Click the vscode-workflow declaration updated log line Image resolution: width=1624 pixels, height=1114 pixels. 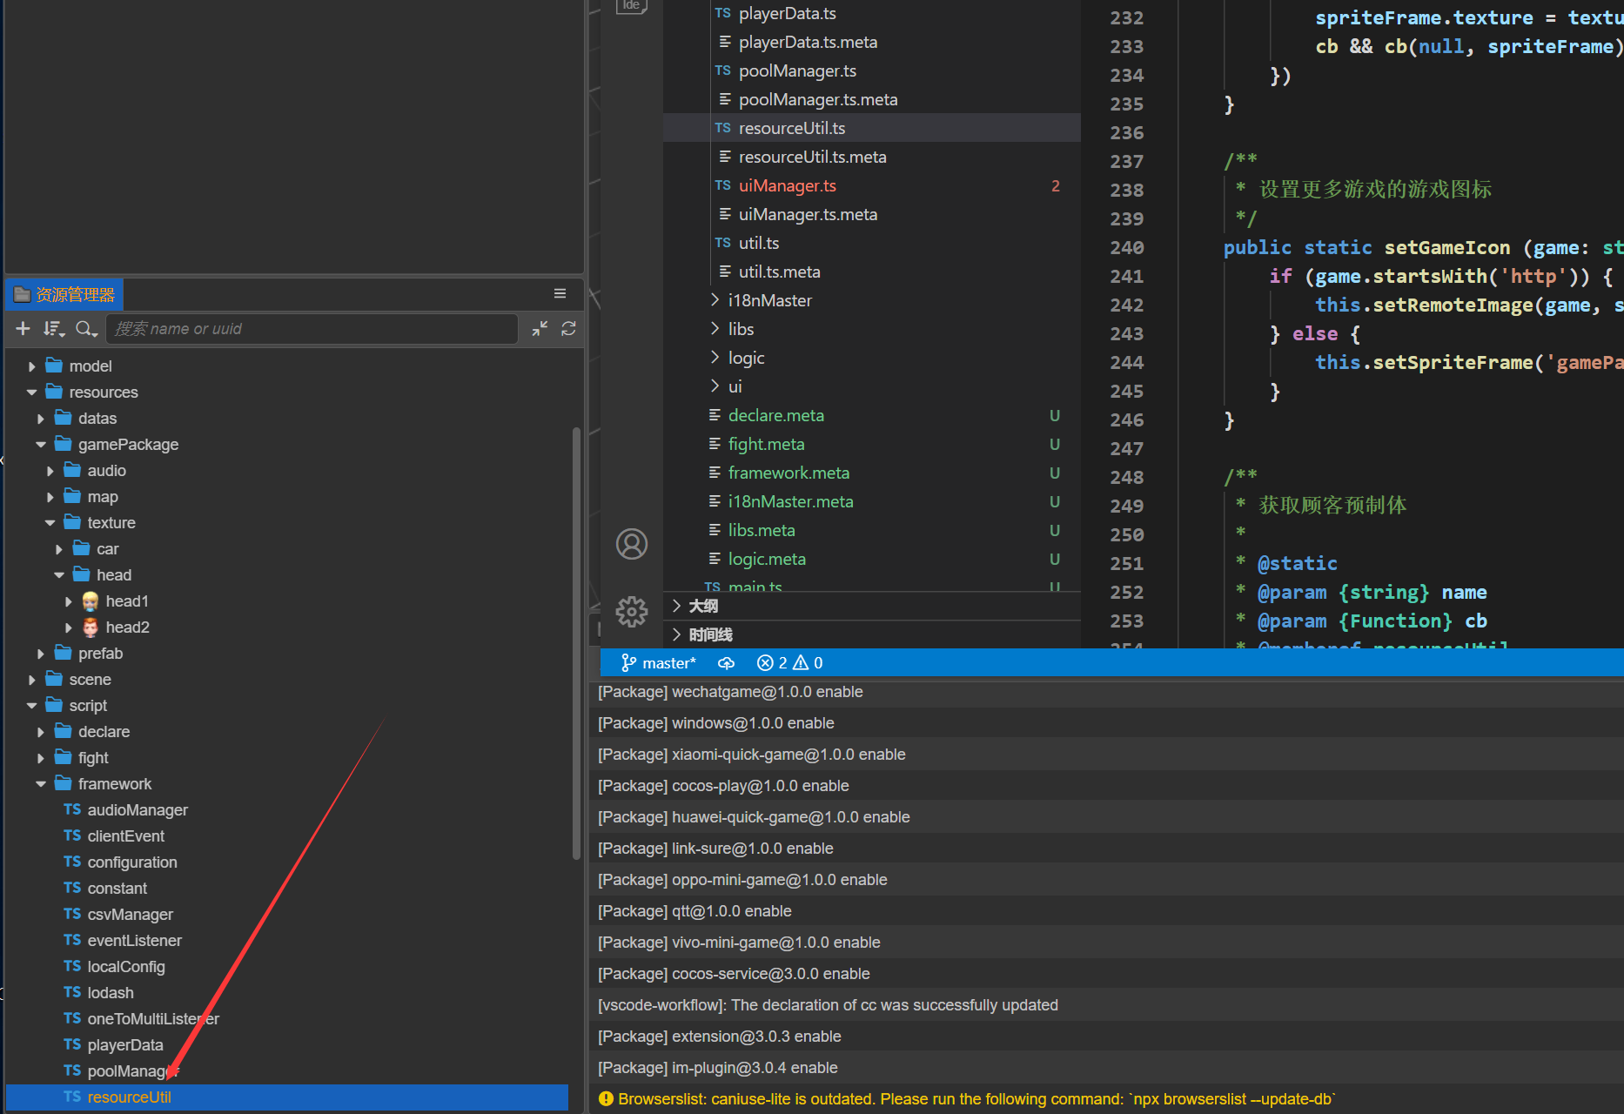click(828, 1005)
